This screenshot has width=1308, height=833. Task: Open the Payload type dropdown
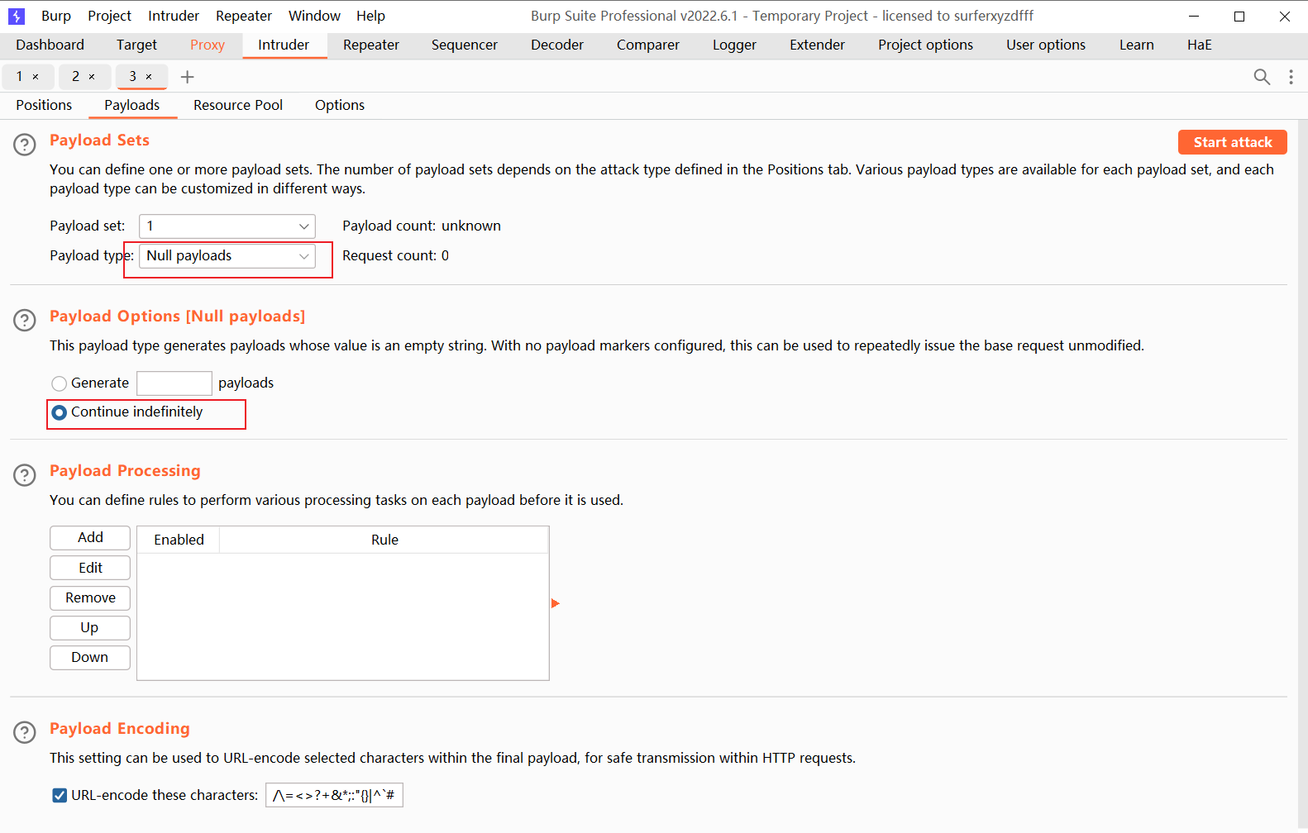click(227, 256)
